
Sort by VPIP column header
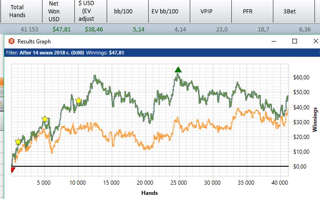(211, 11)
